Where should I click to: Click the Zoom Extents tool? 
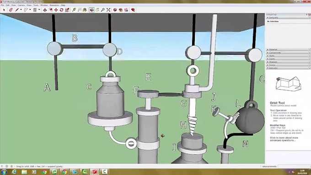[108, 10]
